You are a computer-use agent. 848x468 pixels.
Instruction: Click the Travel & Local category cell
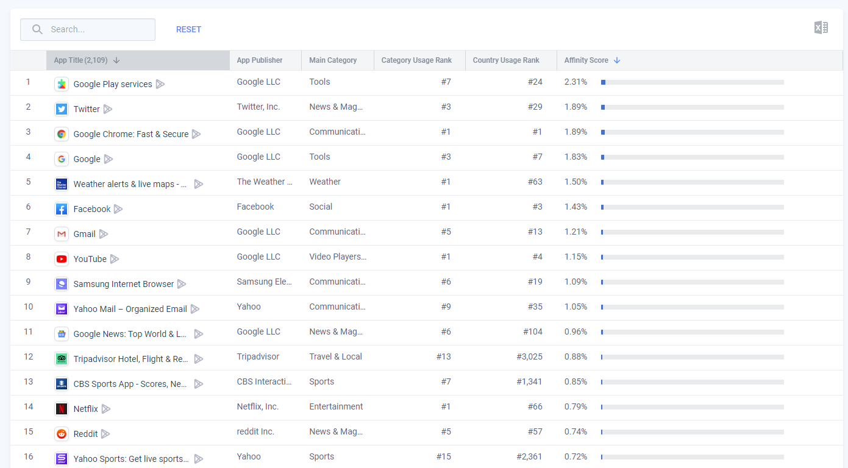tap(335, 356)
